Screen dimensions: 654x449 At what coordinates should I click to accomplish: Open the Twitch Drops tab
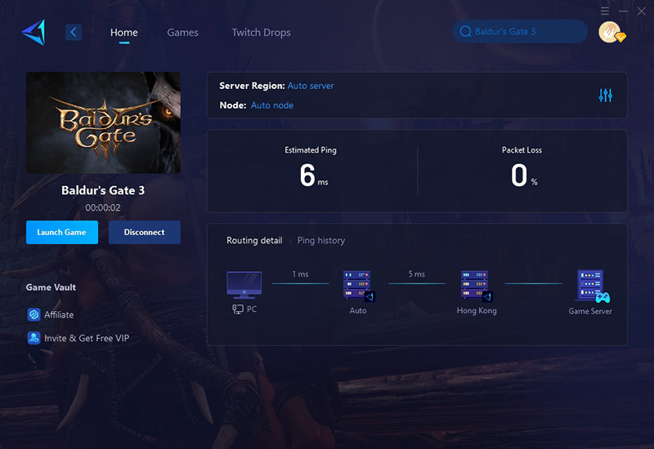click(x=261, y=33)
